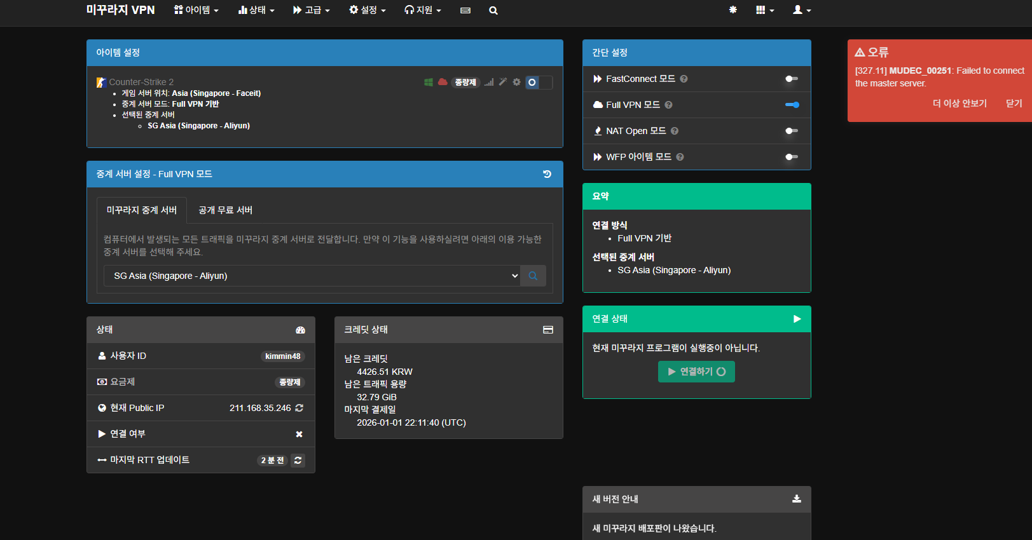This screenshot has width=1032, height=540.
Task: Click the green 연결하기 connect button
Action: 696,372
